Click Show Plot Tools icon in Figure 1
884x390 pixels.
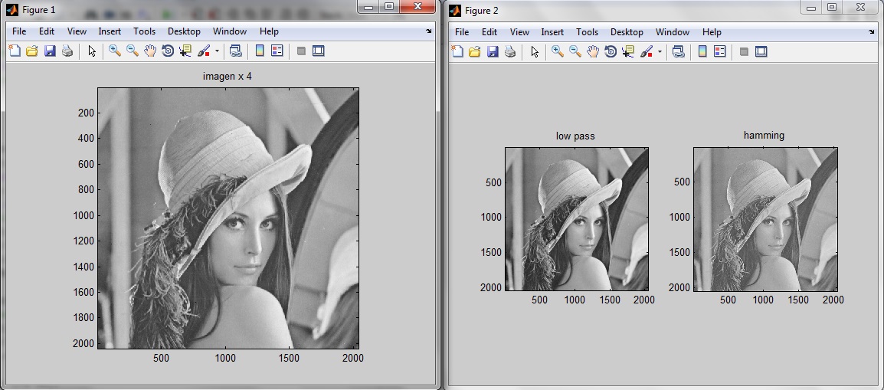click(x=319, y=51)
